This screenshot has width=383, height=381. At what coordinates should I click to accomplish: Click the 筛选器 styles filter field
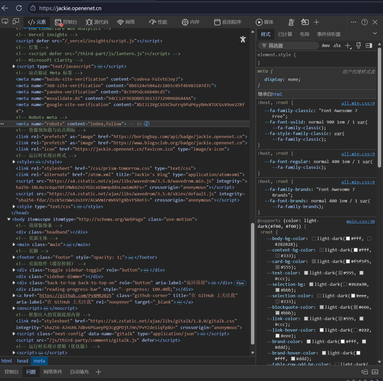tap(288, 46)
